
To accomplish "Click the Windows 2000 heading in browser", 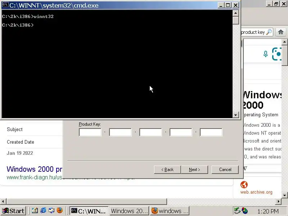I will [262, 100].
